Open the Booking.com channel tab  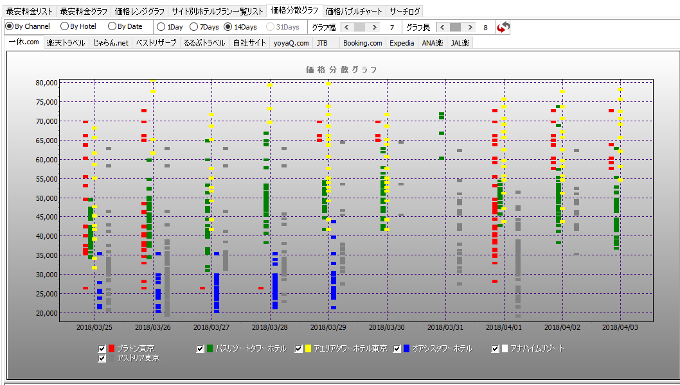click(x=362, y=43)
